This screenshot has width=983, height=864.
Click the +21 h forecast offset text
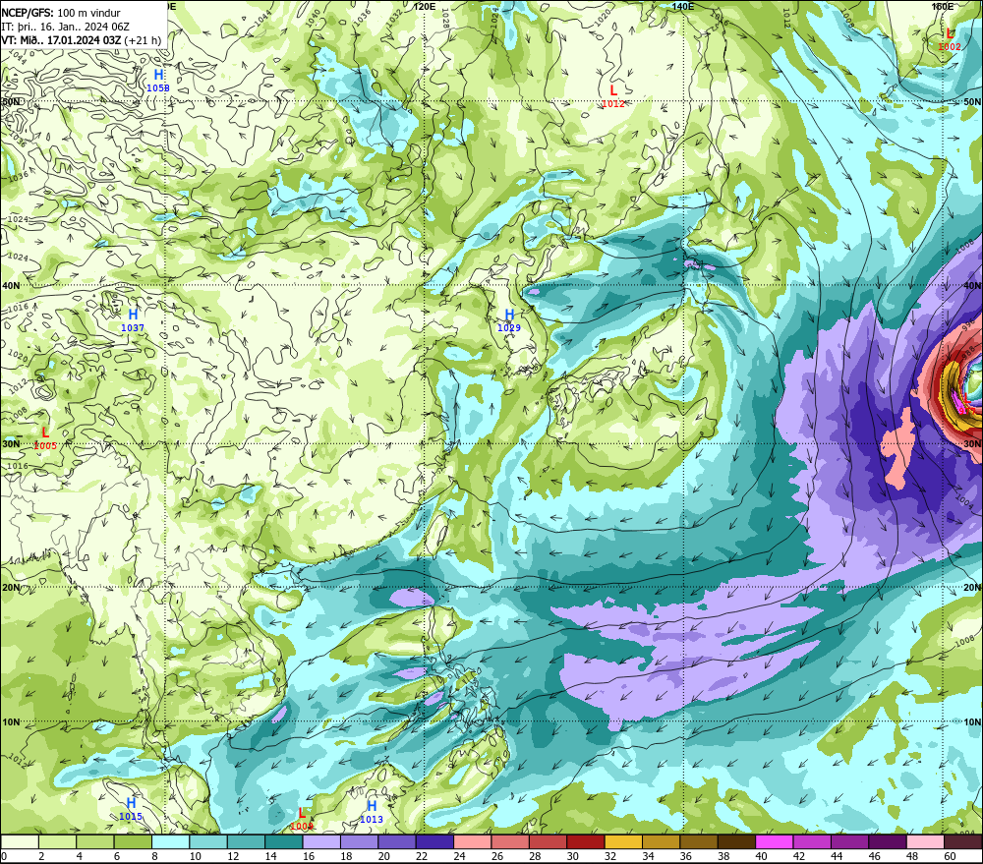143,40
